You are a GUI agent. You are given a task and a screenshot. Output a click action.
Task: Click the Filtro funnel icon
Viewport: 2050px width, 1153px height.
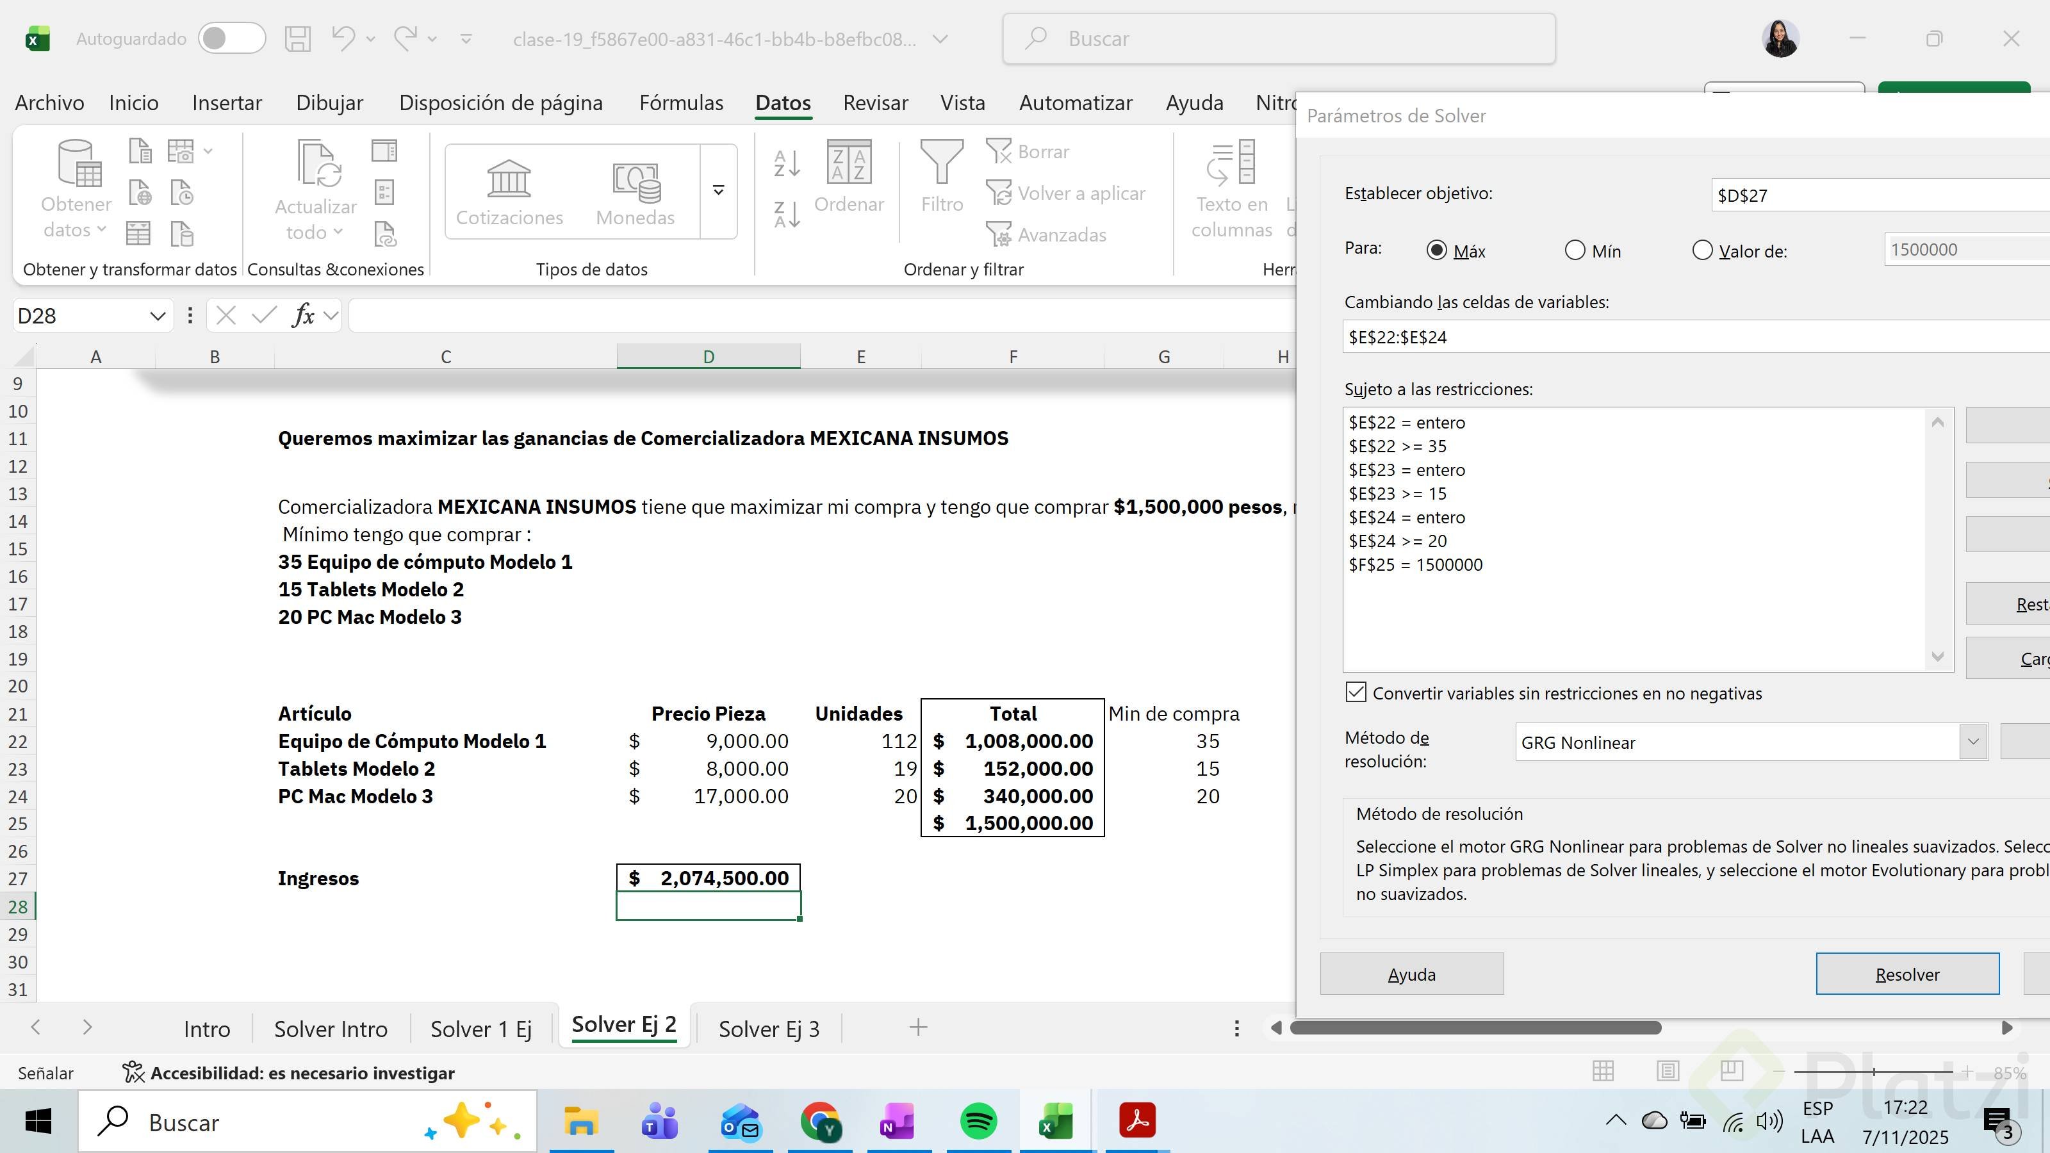coord(942,162)
